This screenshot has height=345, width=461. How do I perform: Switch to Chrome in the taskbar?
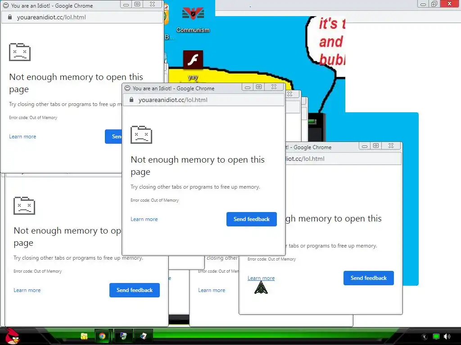coord(102,336)
